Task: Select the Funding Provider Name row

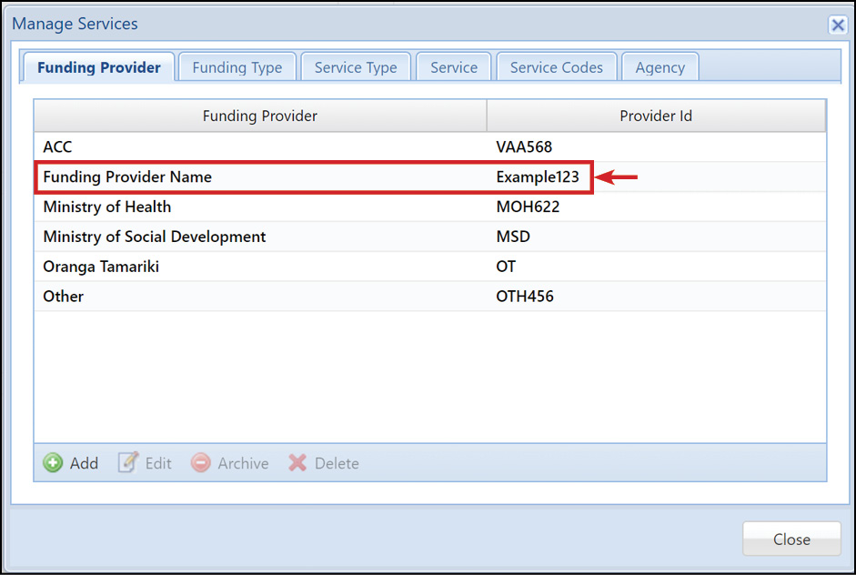Action: tap(430, 177)
